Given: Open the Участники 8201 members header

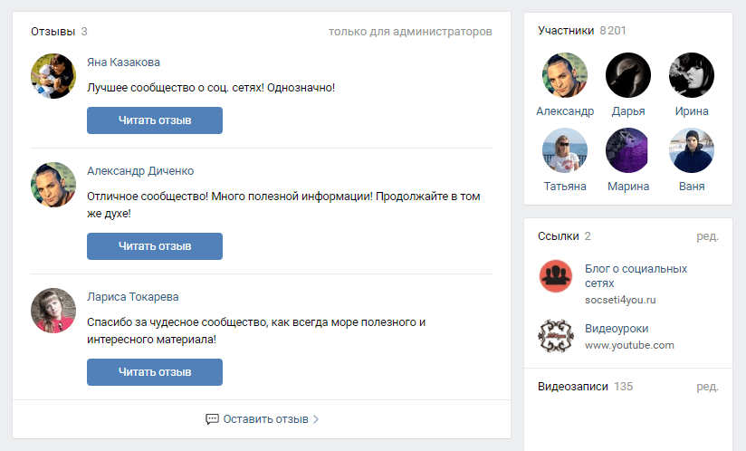Looking at the screenshot, I should pos(582,31).
